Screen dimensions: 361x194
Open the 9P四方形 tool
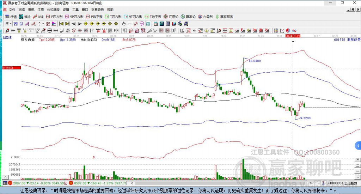(x=74, y=17)
